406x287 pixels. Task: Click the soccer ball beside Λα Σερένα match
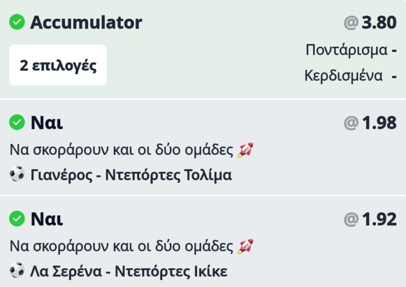pyautogui.click(x=17, y=271)
